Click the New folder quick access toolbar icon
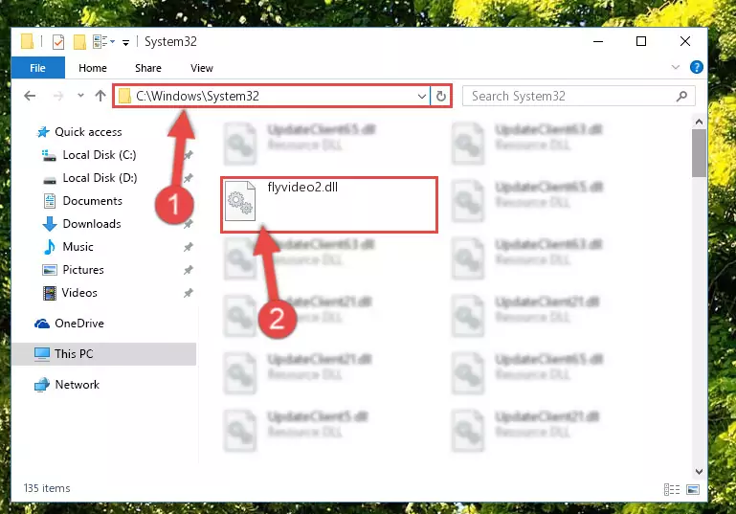Image resolution: width=736 pixels, height=514 pixels. 79,42
